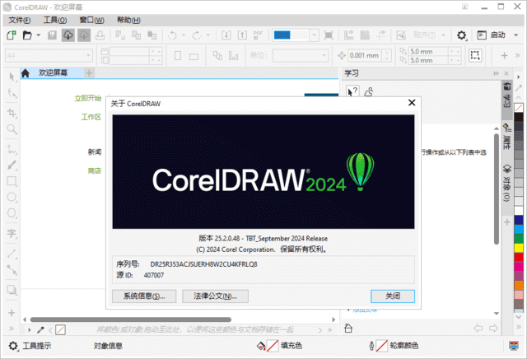Open the 工具(O) menu
Image resolution: width=527 pixels, height=359 pixels.
(55, 20)
